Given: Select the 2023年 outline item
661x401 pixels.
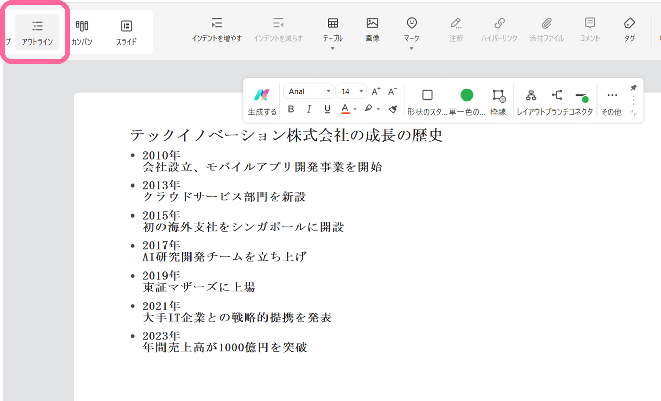Looking at the screenshot, I should click(161, 336).
